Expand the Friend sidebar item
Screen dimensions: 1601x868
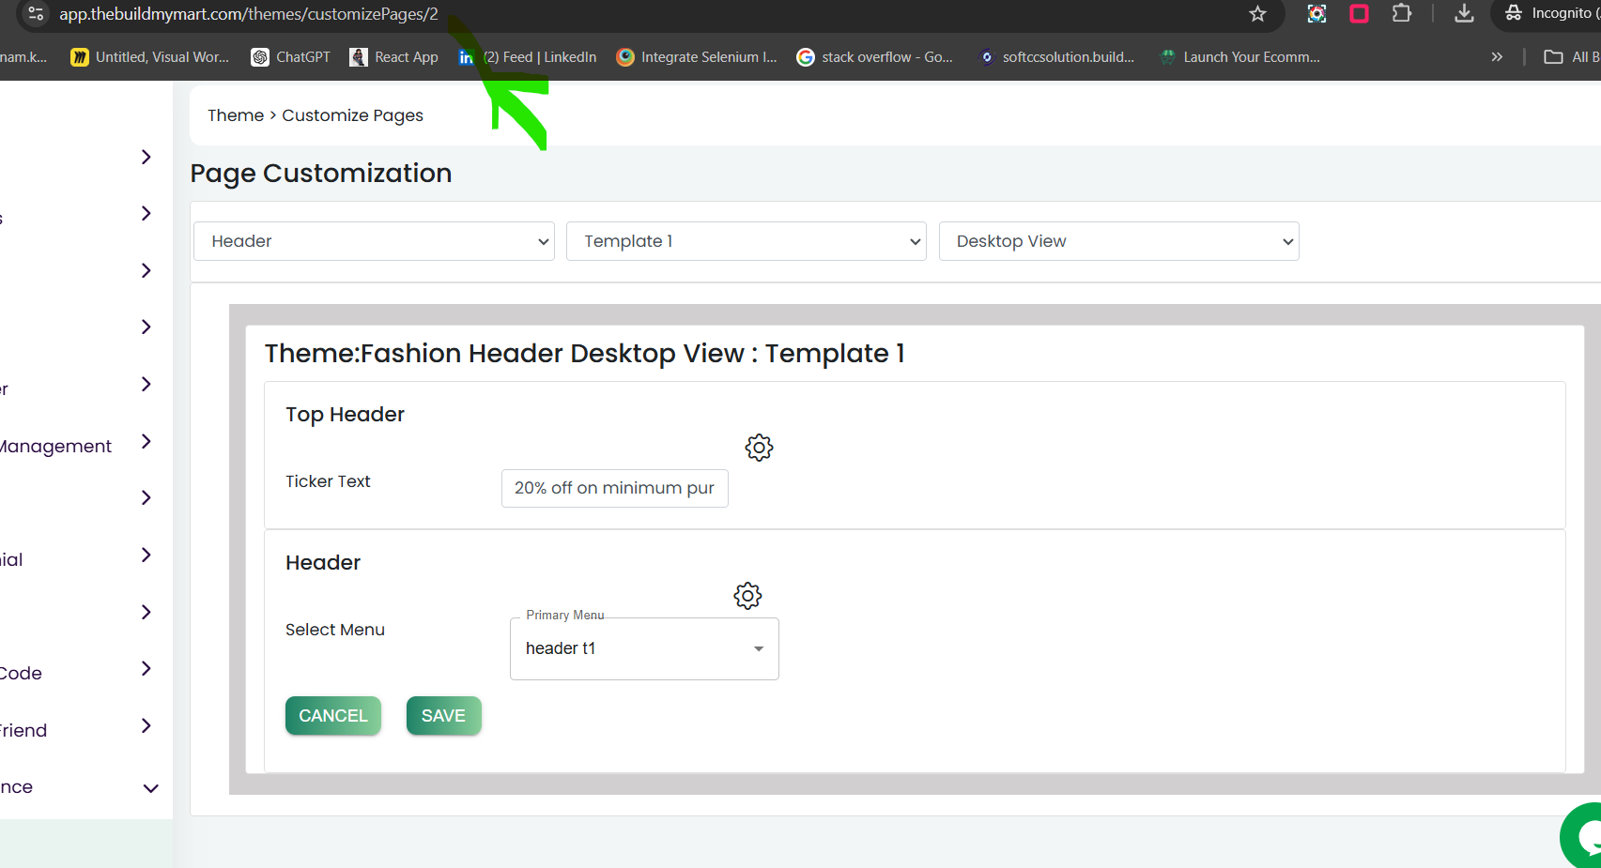(x=146, y=725)
